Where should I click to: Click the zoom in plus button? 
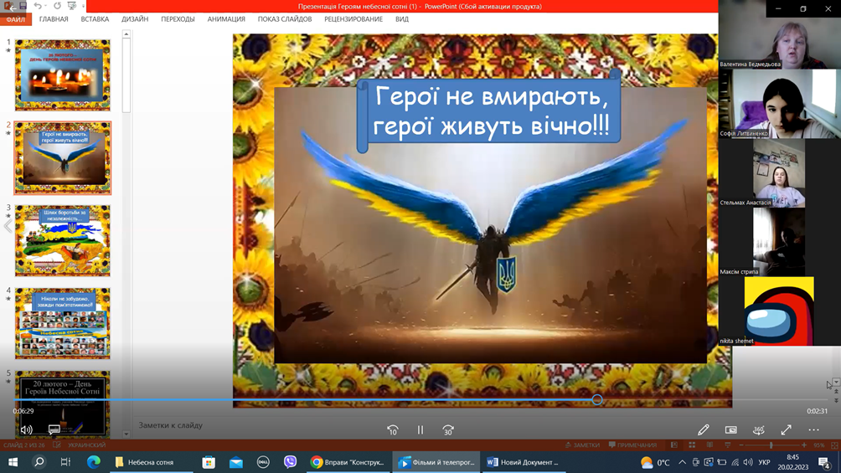pyautogui.click(x=804, y=445)
